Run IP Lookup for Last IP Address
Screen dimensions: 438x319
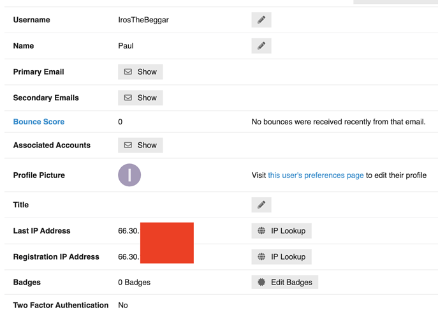click(281, 231)
